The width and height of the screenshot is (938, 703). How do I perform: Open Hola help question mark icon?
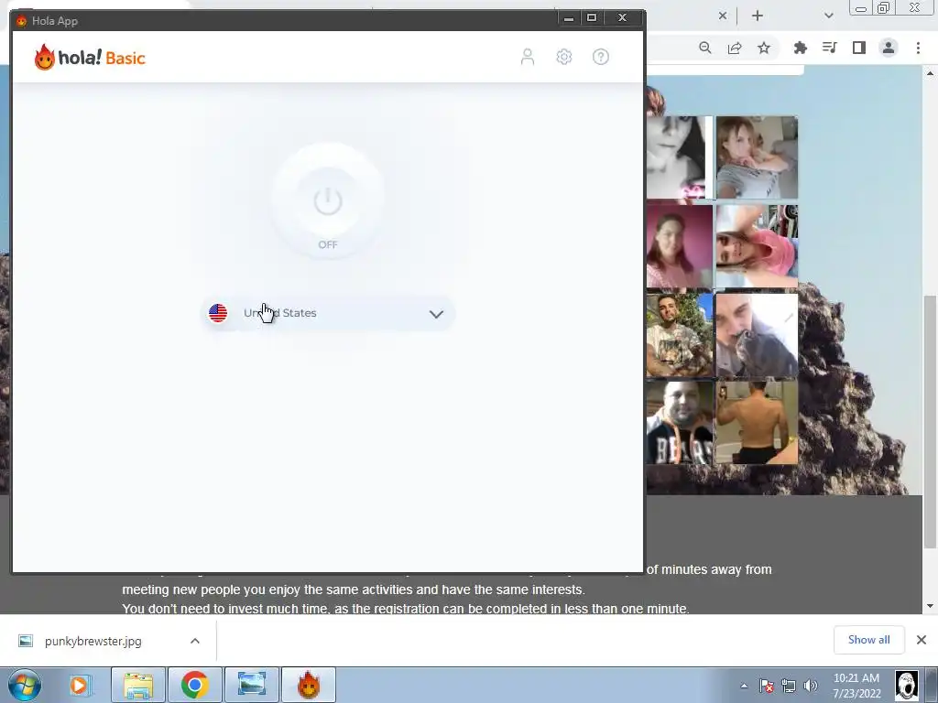601,57
